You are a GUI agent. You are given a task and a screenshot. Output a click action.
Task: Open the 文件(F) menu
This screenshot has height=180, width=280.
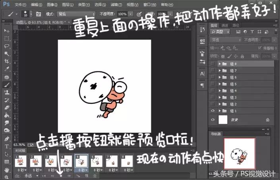pos(20,4)
